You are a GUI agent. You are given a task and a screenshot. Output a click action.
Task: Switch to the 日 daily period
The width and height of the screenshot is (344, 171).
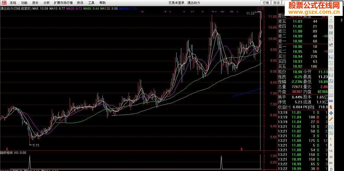[331, 169]
